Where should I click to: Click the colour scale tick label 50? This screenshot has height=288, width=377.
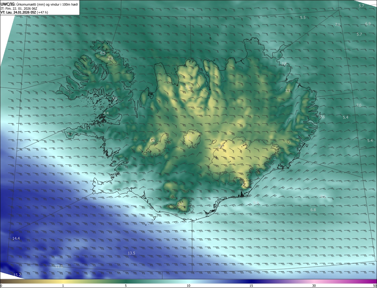(375, 286)
